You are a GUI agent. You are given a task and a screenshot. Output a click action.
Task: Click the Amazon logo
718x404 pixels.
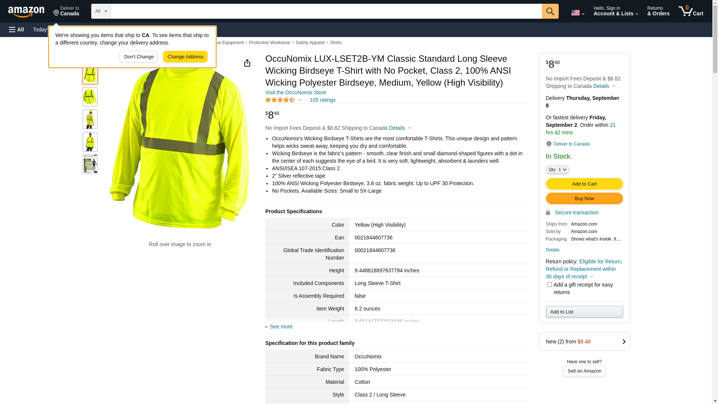pos(26,12)
